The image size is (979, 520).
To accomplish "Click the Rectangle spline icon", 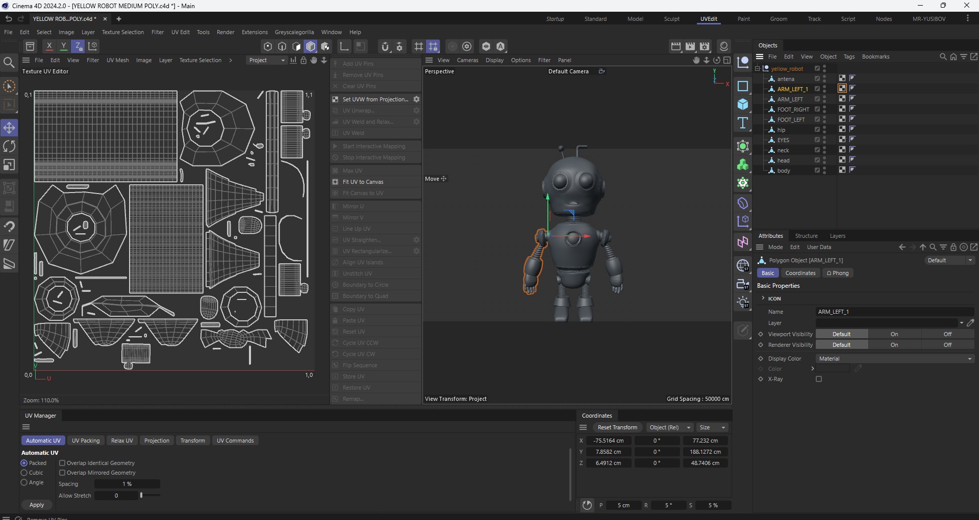I will click(x=743, y=86).
